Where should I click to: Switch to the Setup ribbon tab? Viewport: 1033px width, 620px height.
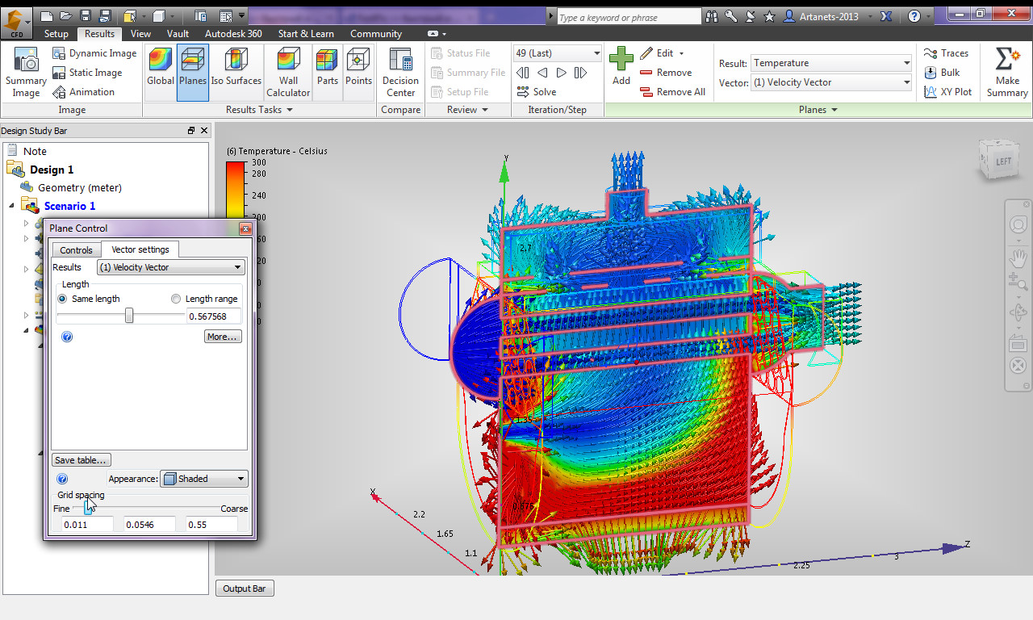[56, 34]
